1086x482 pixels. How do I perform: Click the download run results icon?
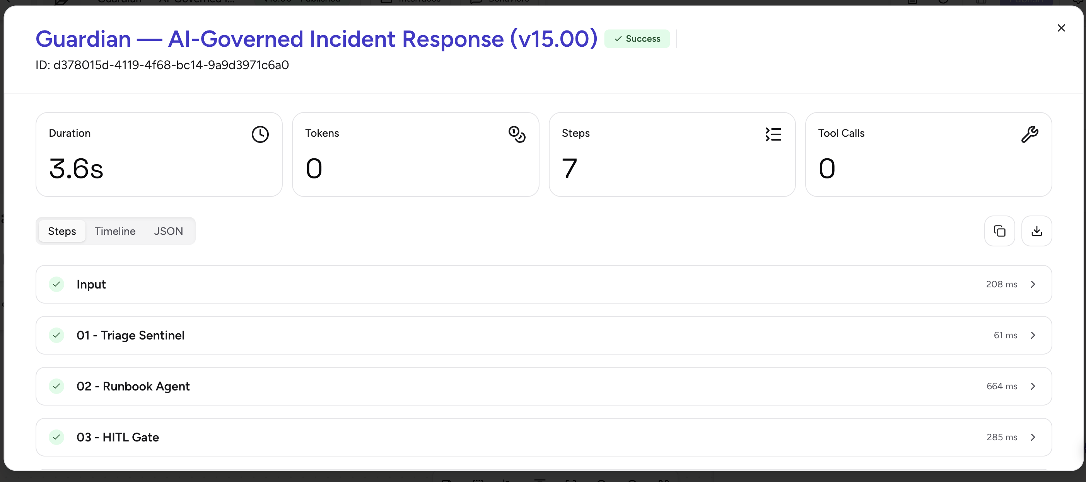tap(1036, 231)
